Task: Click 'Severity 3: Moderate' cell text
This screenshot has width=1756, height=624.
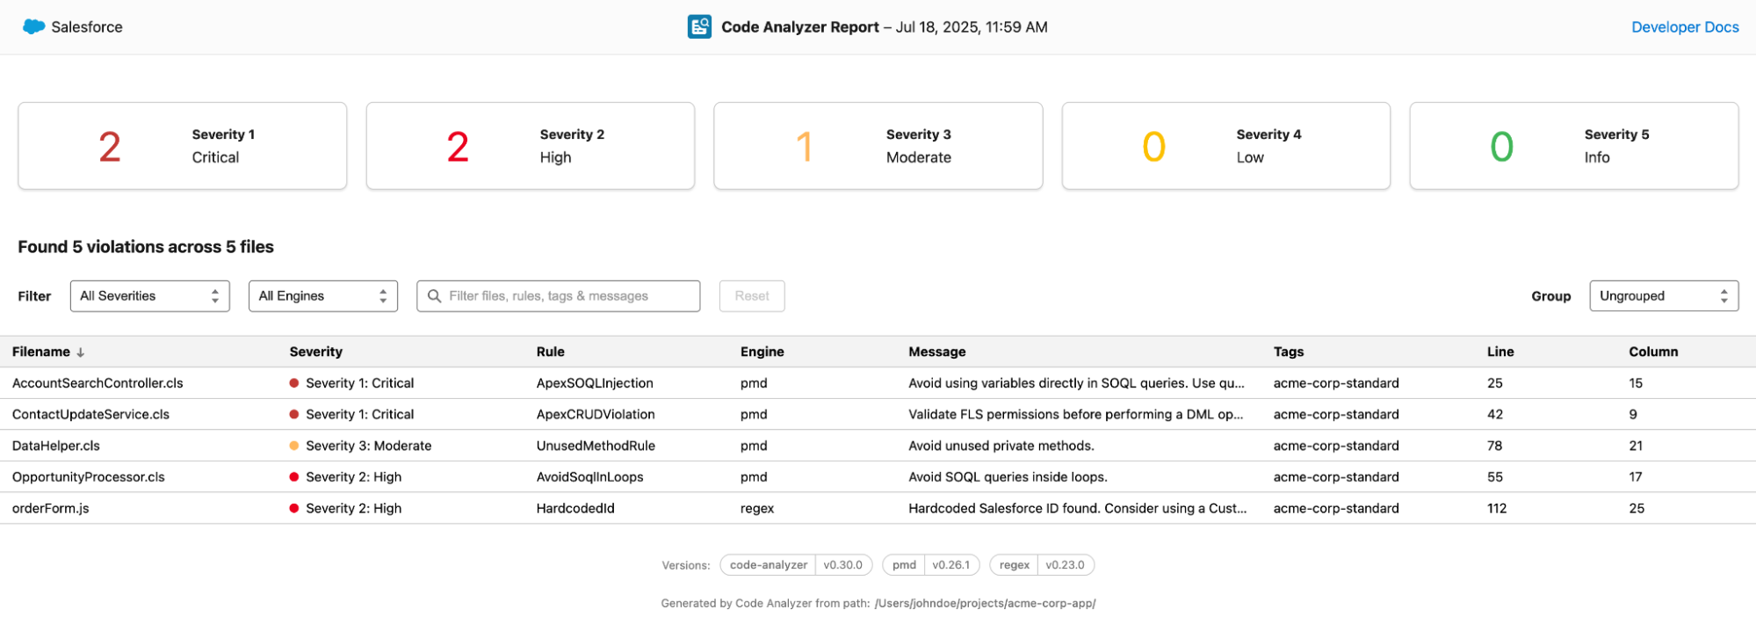Action: (368, 446)
